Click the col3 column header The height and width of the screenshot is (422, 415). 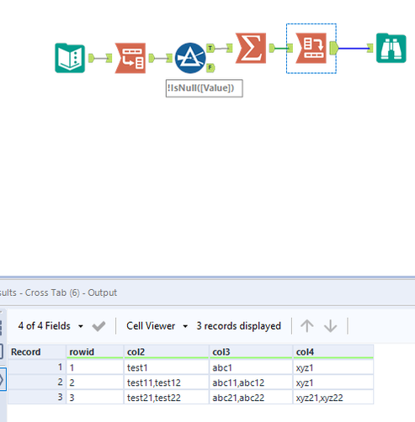(x=251, y=352)
